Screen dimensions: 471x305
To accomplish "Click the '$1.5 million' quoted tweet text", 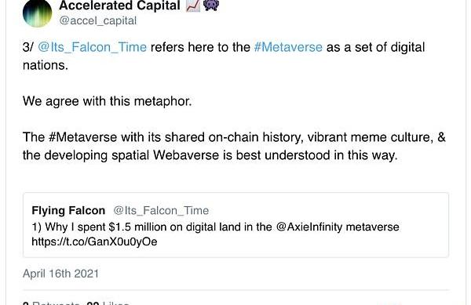I will coord(137,227).
